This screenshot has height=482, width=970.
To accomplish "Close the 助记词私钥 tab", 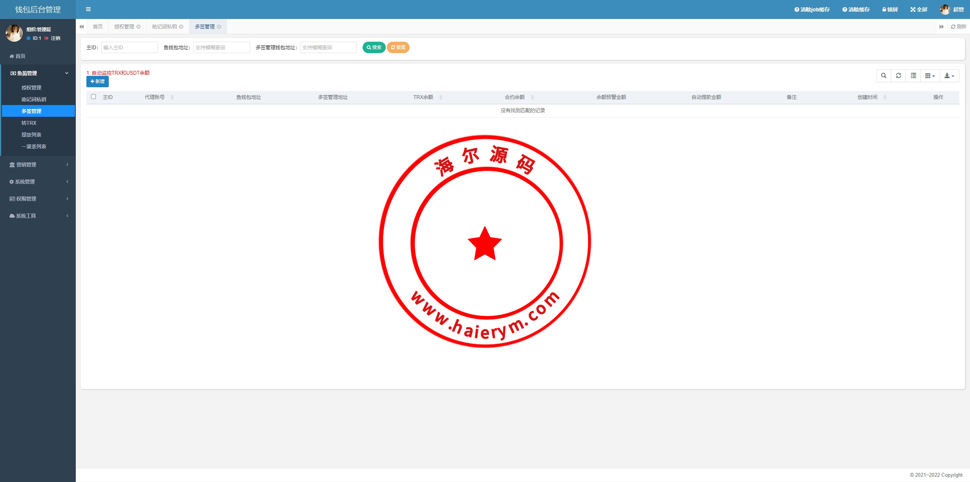I will [181, 27].
